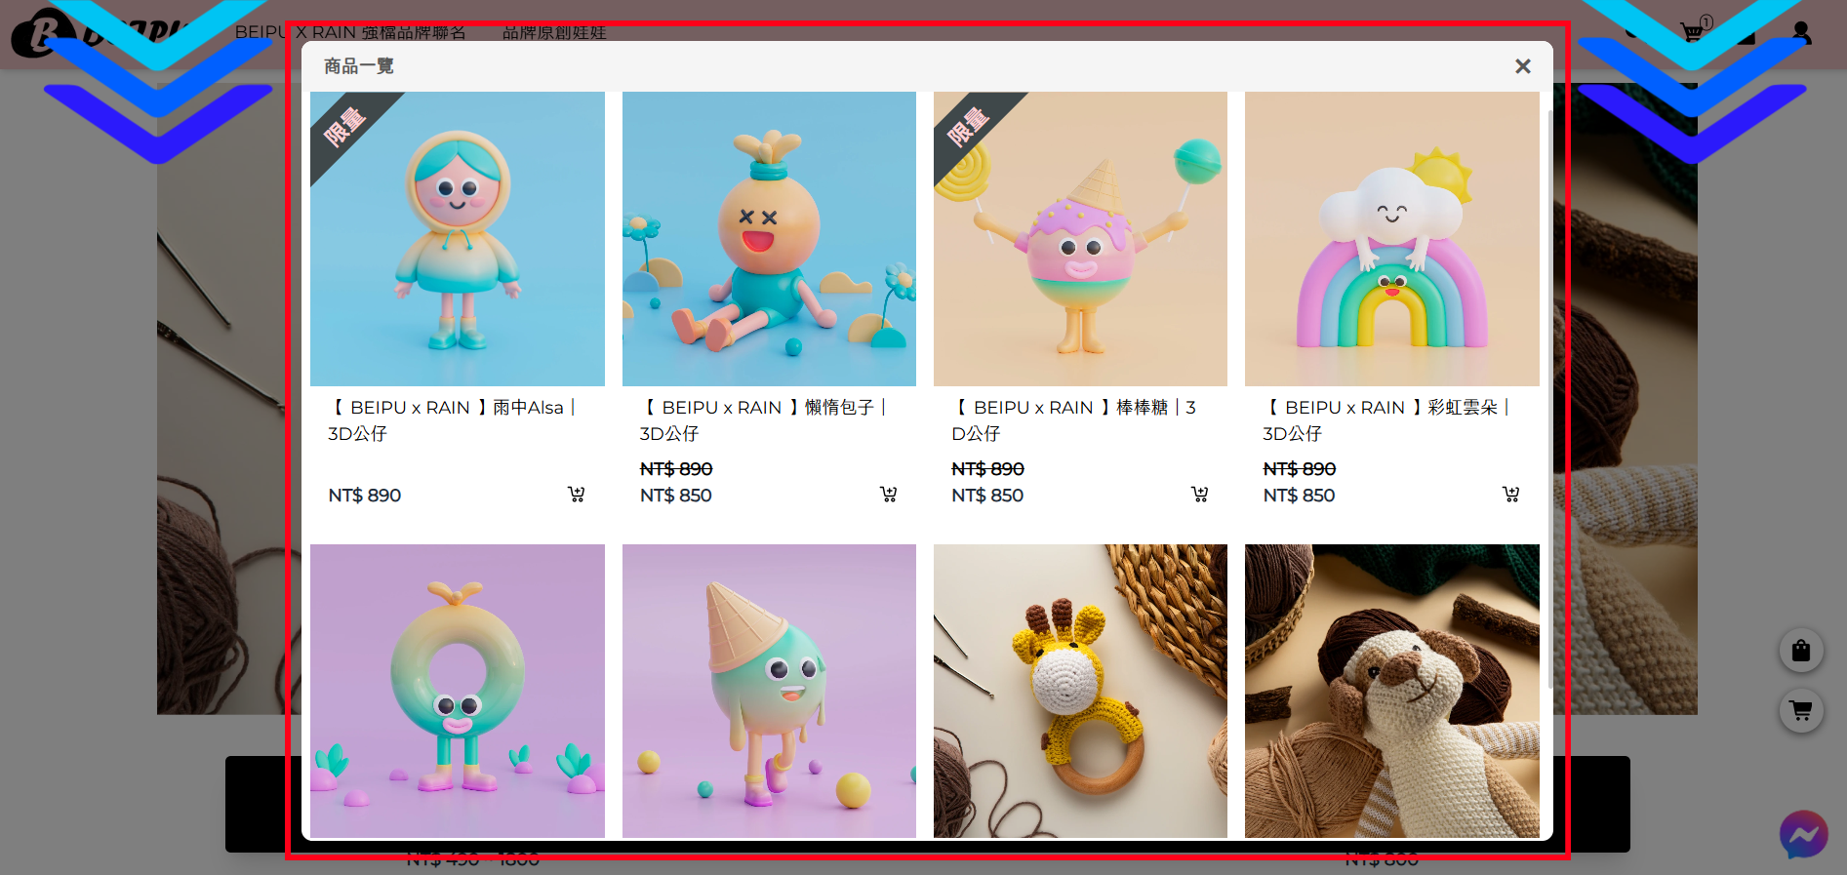Open the user account icon in header
Viewport: 1847px width, 875px height.
(1801, 33)
